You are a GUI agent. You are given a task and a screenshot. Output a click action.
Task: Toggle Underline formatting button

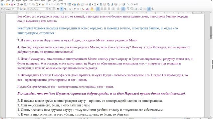(x=65, y=9)
